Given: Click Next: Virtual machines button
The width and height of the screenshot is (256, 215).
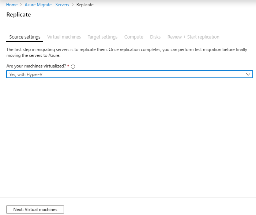Looking at the screenshot, I should [x=35, y=209].
